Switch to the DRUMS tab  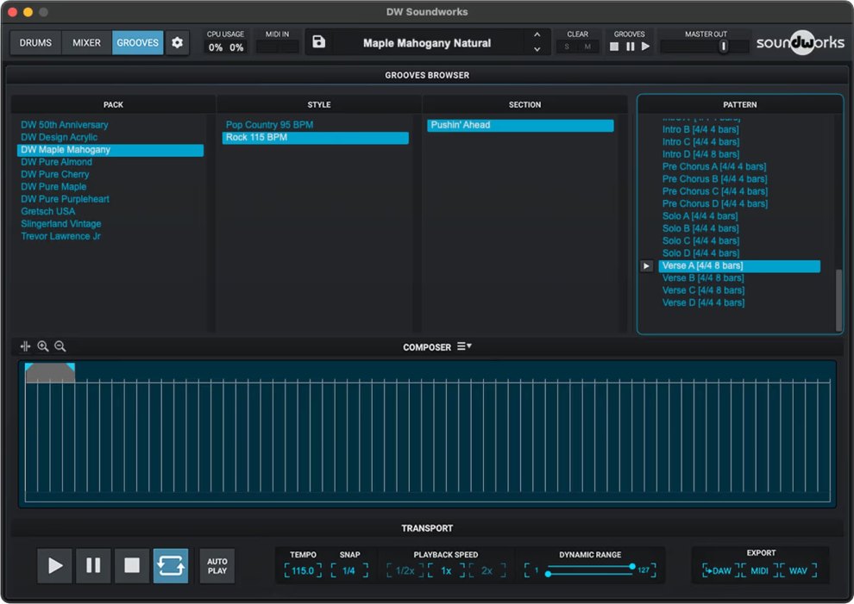pyautogui.click(x=35, y=41)
